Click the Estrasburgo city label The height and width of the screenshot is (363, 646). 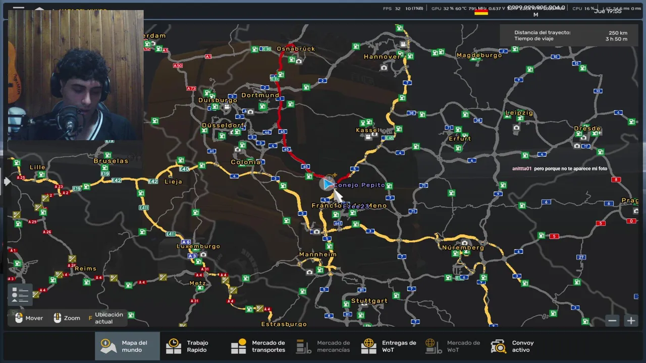(284, 324)
